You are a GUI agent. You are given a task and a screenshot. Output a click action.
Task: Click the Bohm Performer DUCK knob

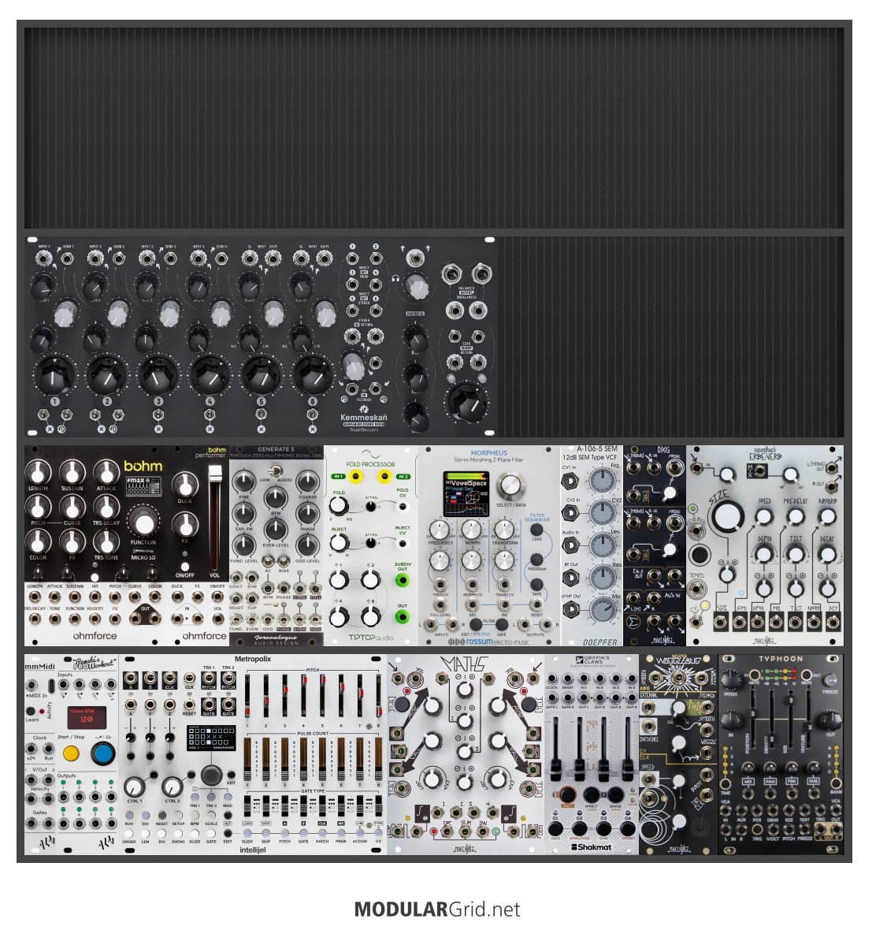click(x=185, y=484)
